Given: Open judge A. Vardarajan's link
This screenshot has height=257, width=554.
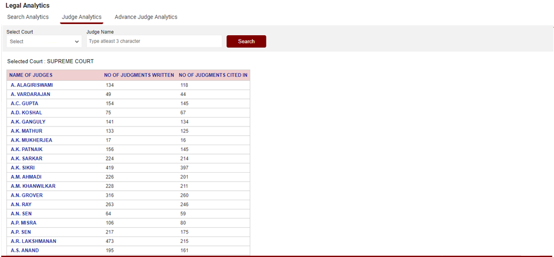Looking at the screenshot, I should [x=31, y=94].
